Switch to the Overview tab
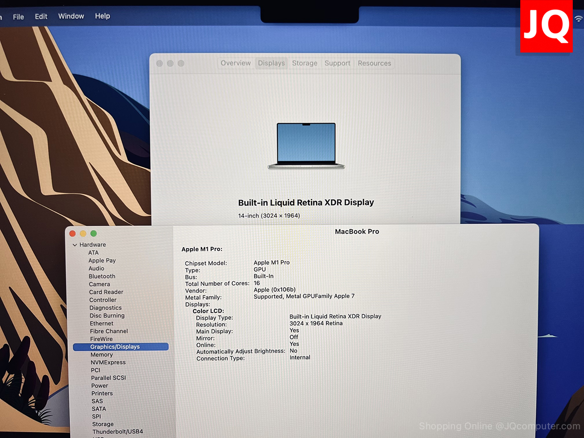Image resolution: width=584 pixels, height=438 pixels. click(236, 63)
